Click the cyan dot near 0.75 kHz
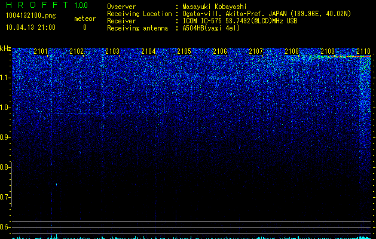Screen dimensions: 376x239 (57, 185)
